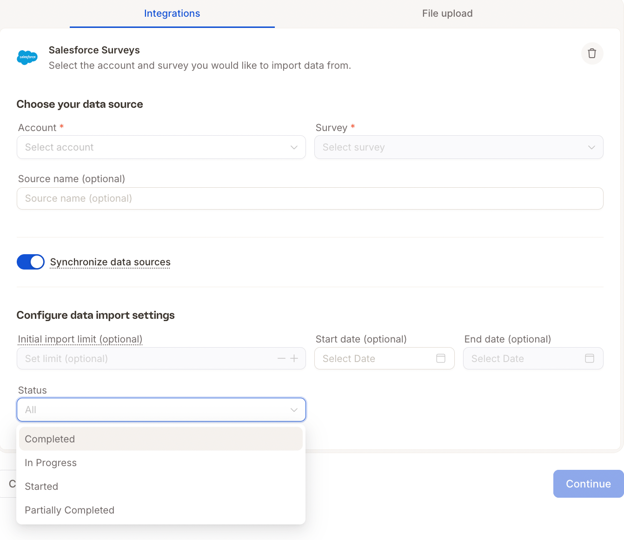This screenshot has height=540, width=624.
Task: Click the Salesforce cloud logo
Action: coord(27,57)
